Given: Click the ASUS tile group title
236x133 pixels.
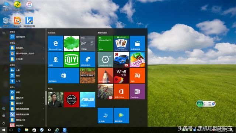Looking at the screenshot, I should click(x=50, y=89).
